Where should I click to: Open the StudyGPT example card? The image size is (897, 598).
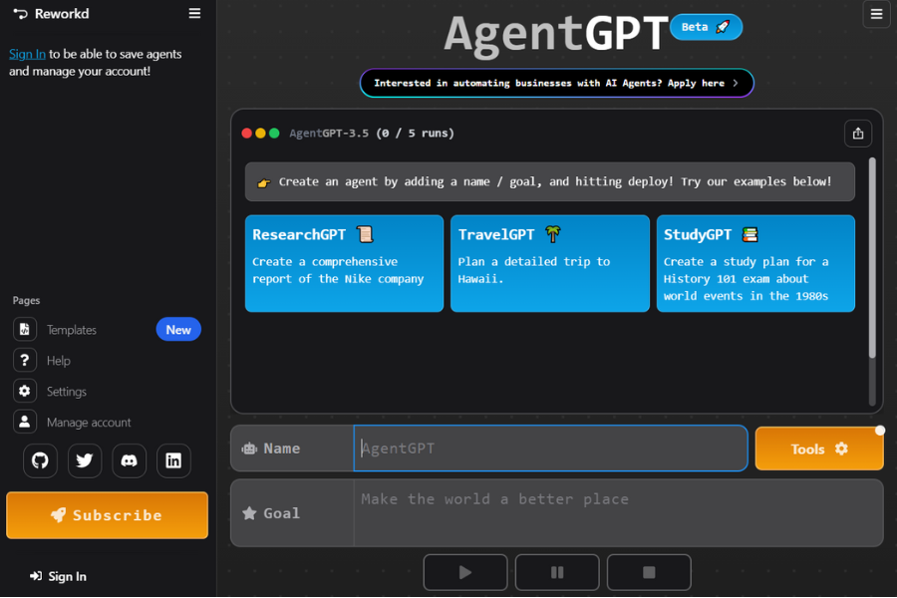point(755,262)
